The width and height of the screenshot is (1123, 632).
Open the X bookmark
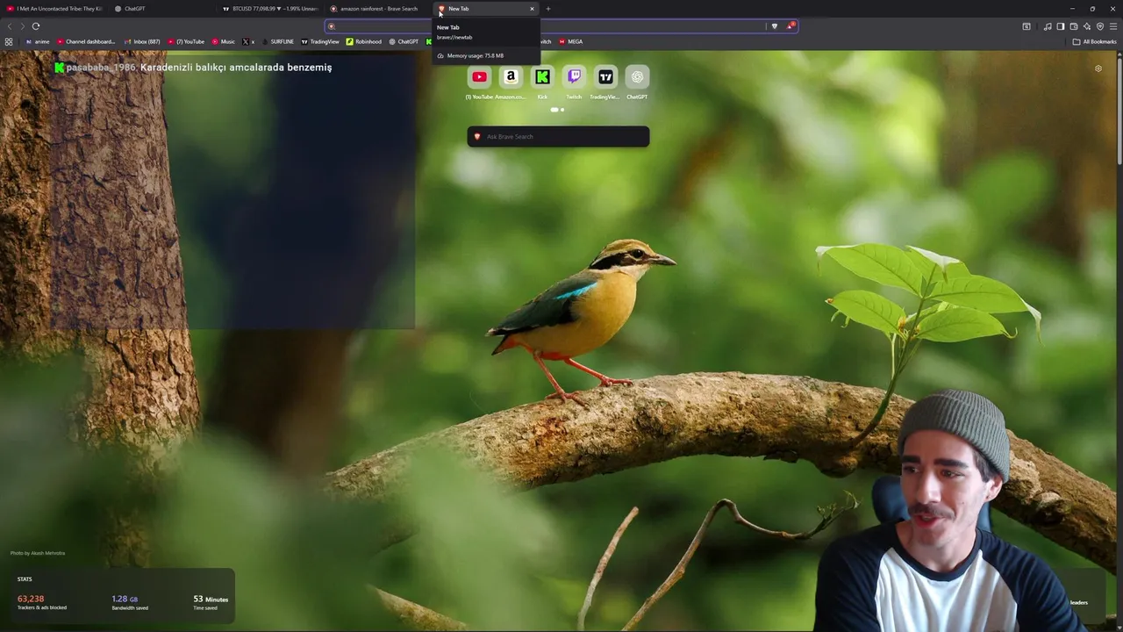[248, 41]
